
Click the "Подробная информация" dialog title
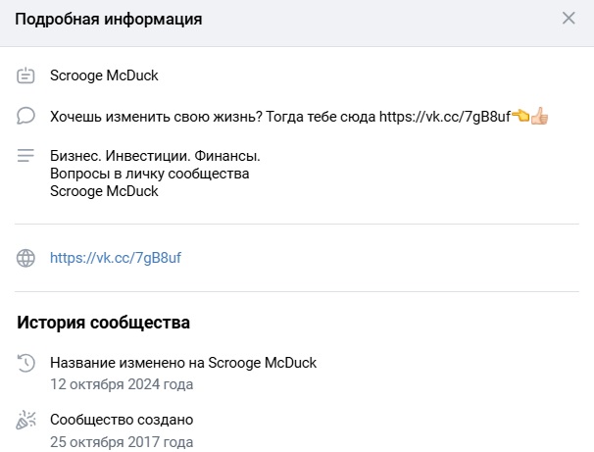(x=108, y=19)
